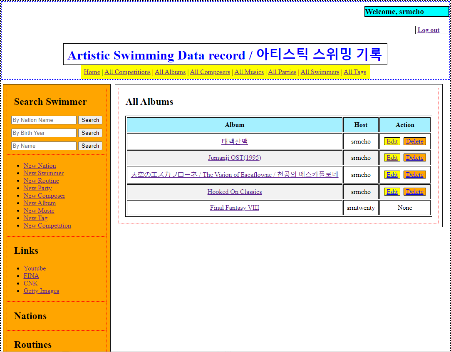The width and height of the screenshot is (451, 352).
Task: Click the By Birth Year input field
Action: [x=44, y=133]
